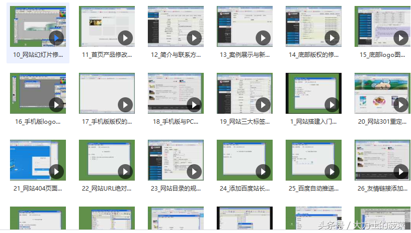This screenshot has height=233, width=411.
Task: Open thumbnail of 23_网站目录的规 video
Action: 176,160
